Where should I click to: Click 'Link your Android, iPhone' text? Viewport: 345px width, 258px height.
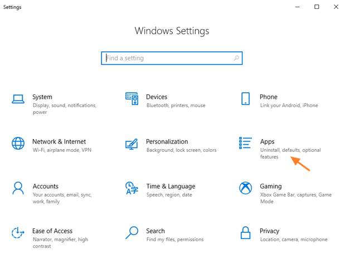pos(289,106)
